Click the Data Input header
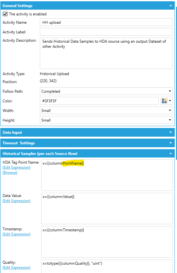 tap(88, 132)
